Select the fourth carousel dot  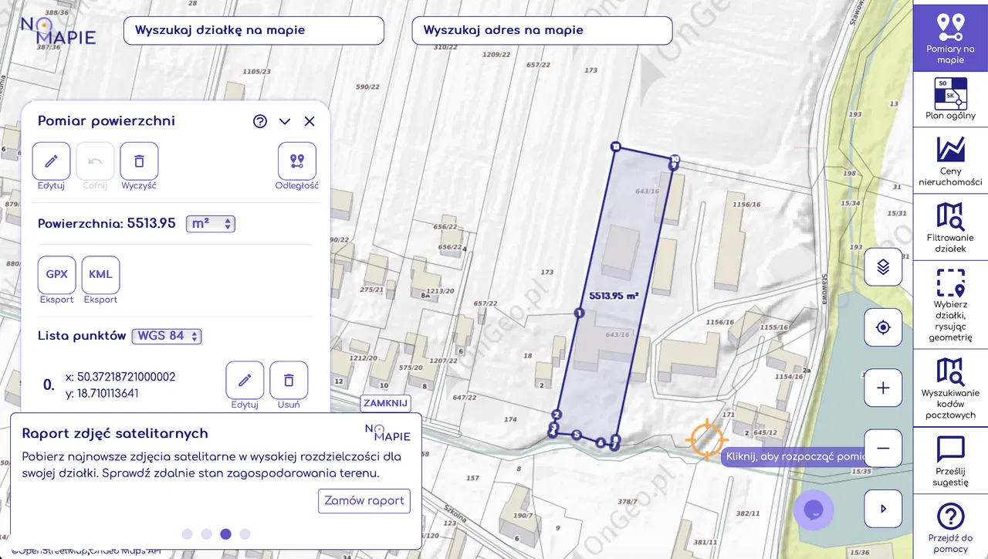245,534
